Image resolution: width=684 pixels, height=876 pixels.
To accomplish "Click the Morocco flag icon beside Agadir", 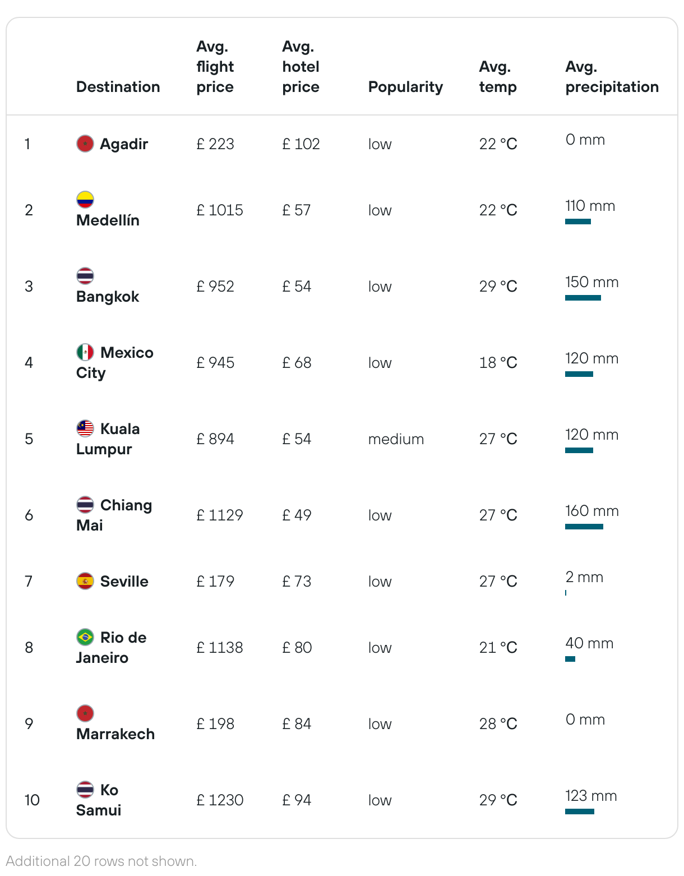I will coord(85,144).
